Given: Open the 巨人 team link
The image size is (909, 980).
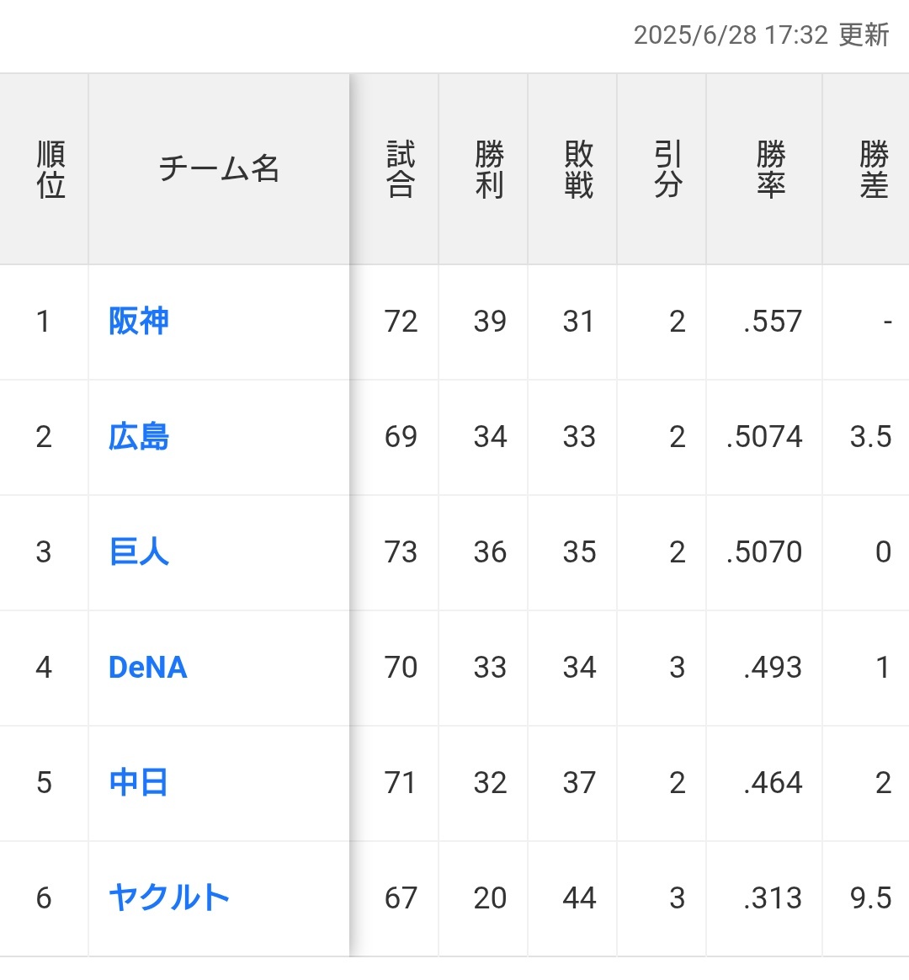Looking at the screenshot, I should (139, 551).
